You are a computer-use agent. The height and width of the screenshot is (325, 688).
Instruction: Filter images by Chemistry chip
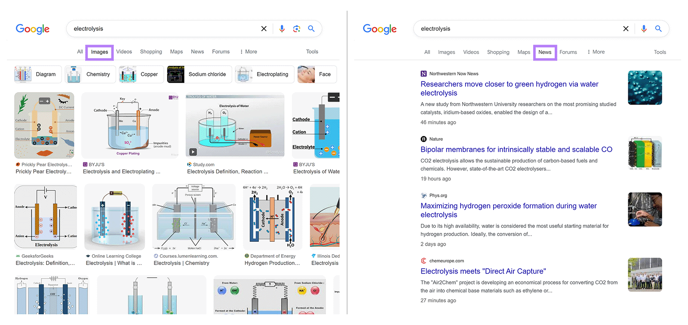[90, 74]
